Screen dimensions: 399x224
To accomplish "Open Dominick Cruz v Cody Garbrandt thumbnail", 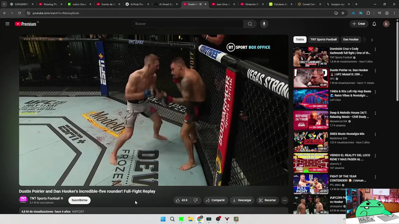I will [311, 57].
